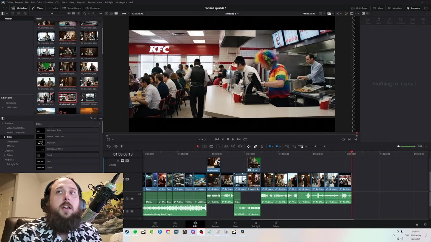Select Lobsters for Money (Remix).mp3 audio clip

pos(174,210)
